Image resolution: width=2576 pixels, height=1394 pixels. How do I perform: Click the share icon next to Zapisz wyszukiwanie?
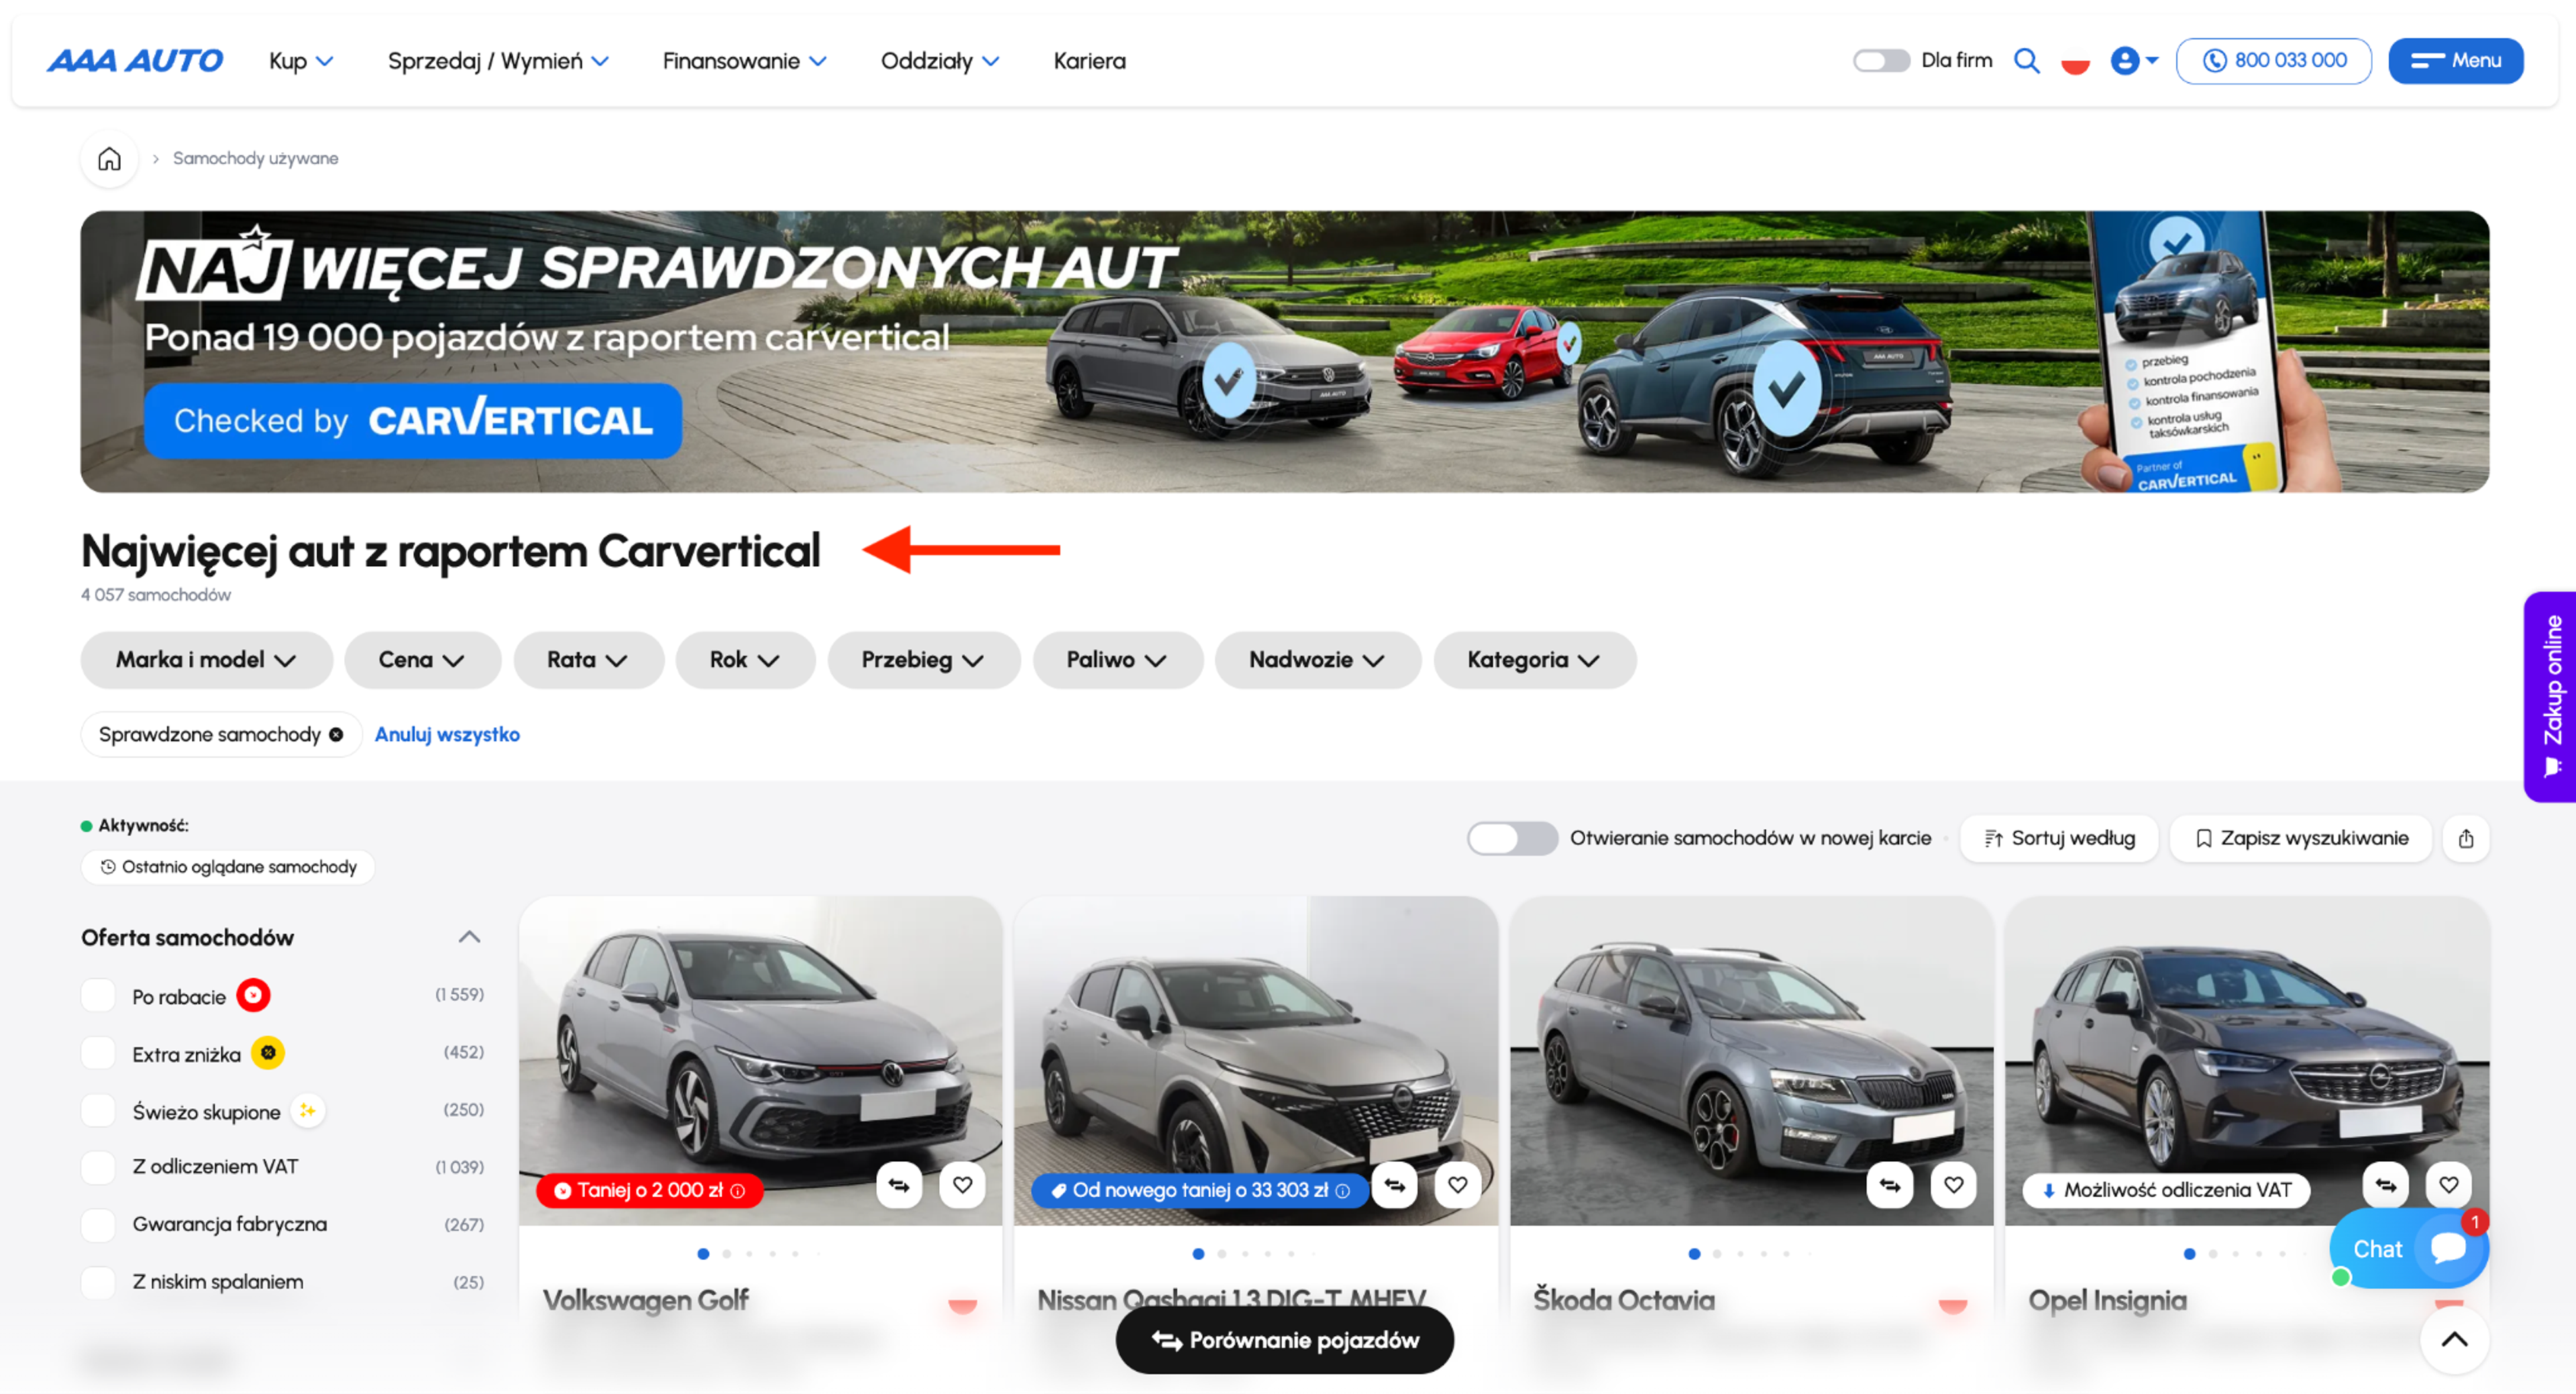tap(2465, 838)
